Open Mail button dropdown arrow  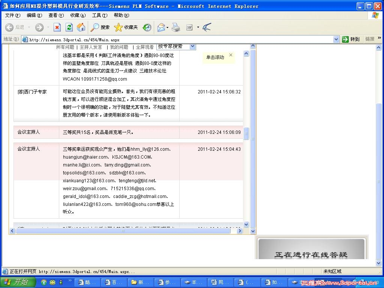(x=168, y=27)
